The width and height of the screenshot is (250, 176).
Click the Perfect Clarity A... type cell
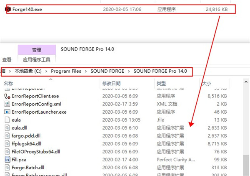click(x=176, y=160)
